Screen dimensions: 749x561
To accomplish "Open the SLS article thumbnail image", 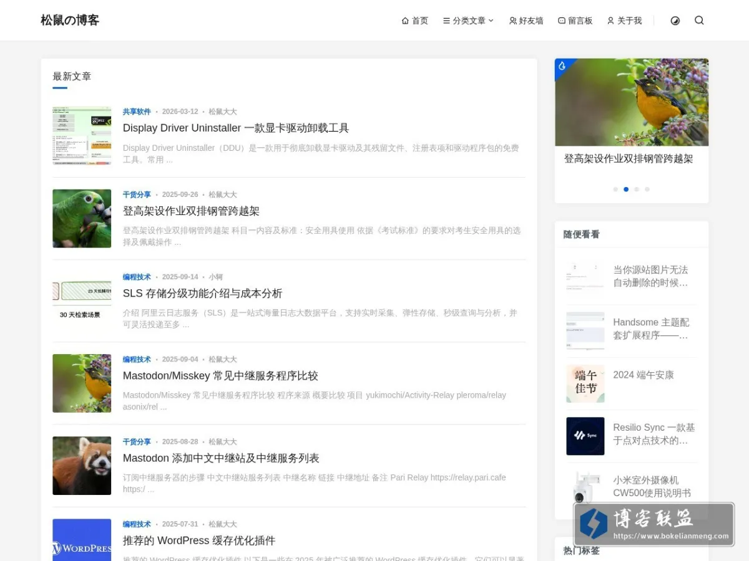I will (82, 301).
